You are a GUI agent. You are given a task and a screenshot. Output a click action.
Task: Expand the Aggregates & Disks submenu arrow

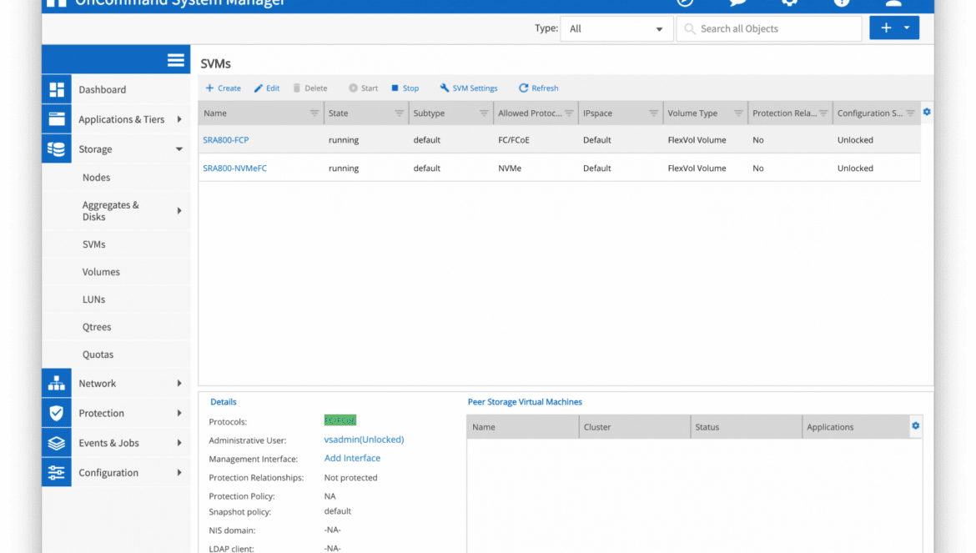pos(179,211)
